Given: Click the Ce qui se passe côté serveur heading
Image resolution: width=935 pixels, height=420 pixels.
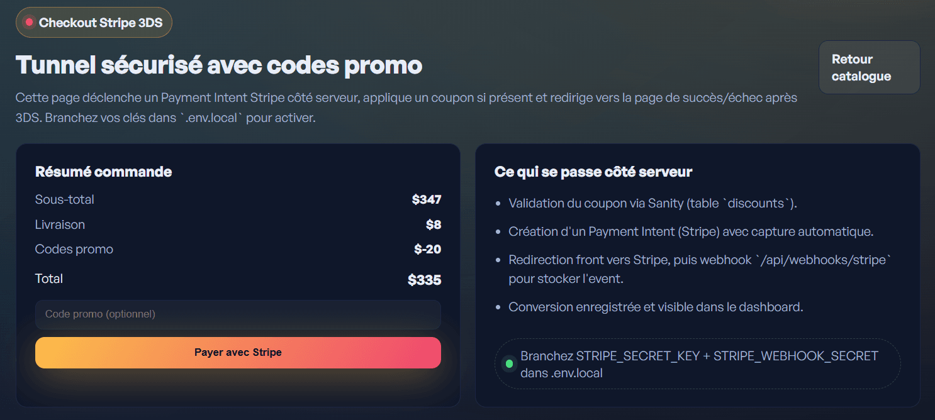Looking at the screenshot, I should coord(593,172).
